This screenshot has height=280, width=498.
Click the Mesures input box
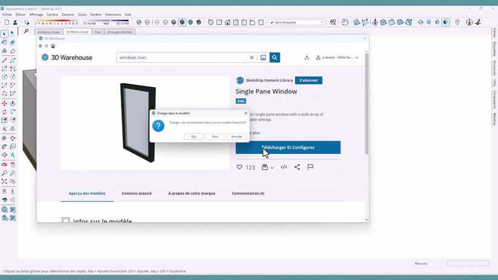point(468,263)
